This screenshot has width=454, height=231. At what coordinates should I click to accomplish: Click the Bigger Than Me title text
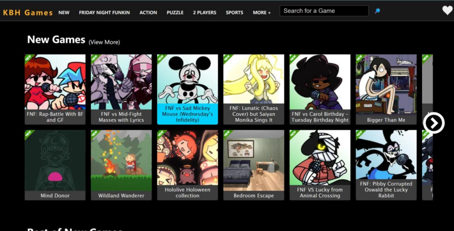[x=386, y=120]
